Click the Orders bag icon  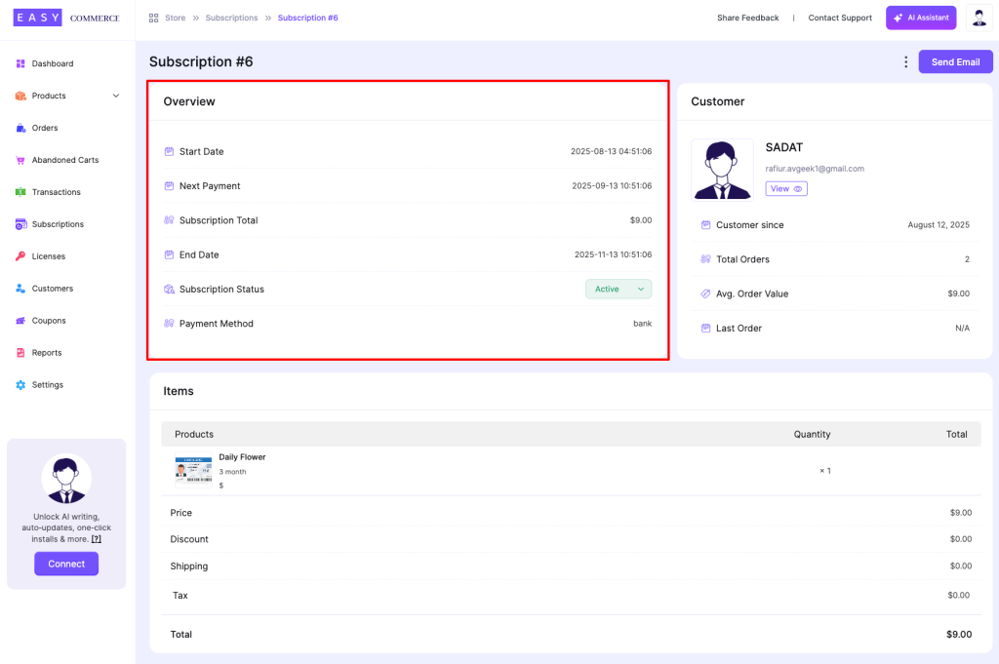(x=20, y=128)
